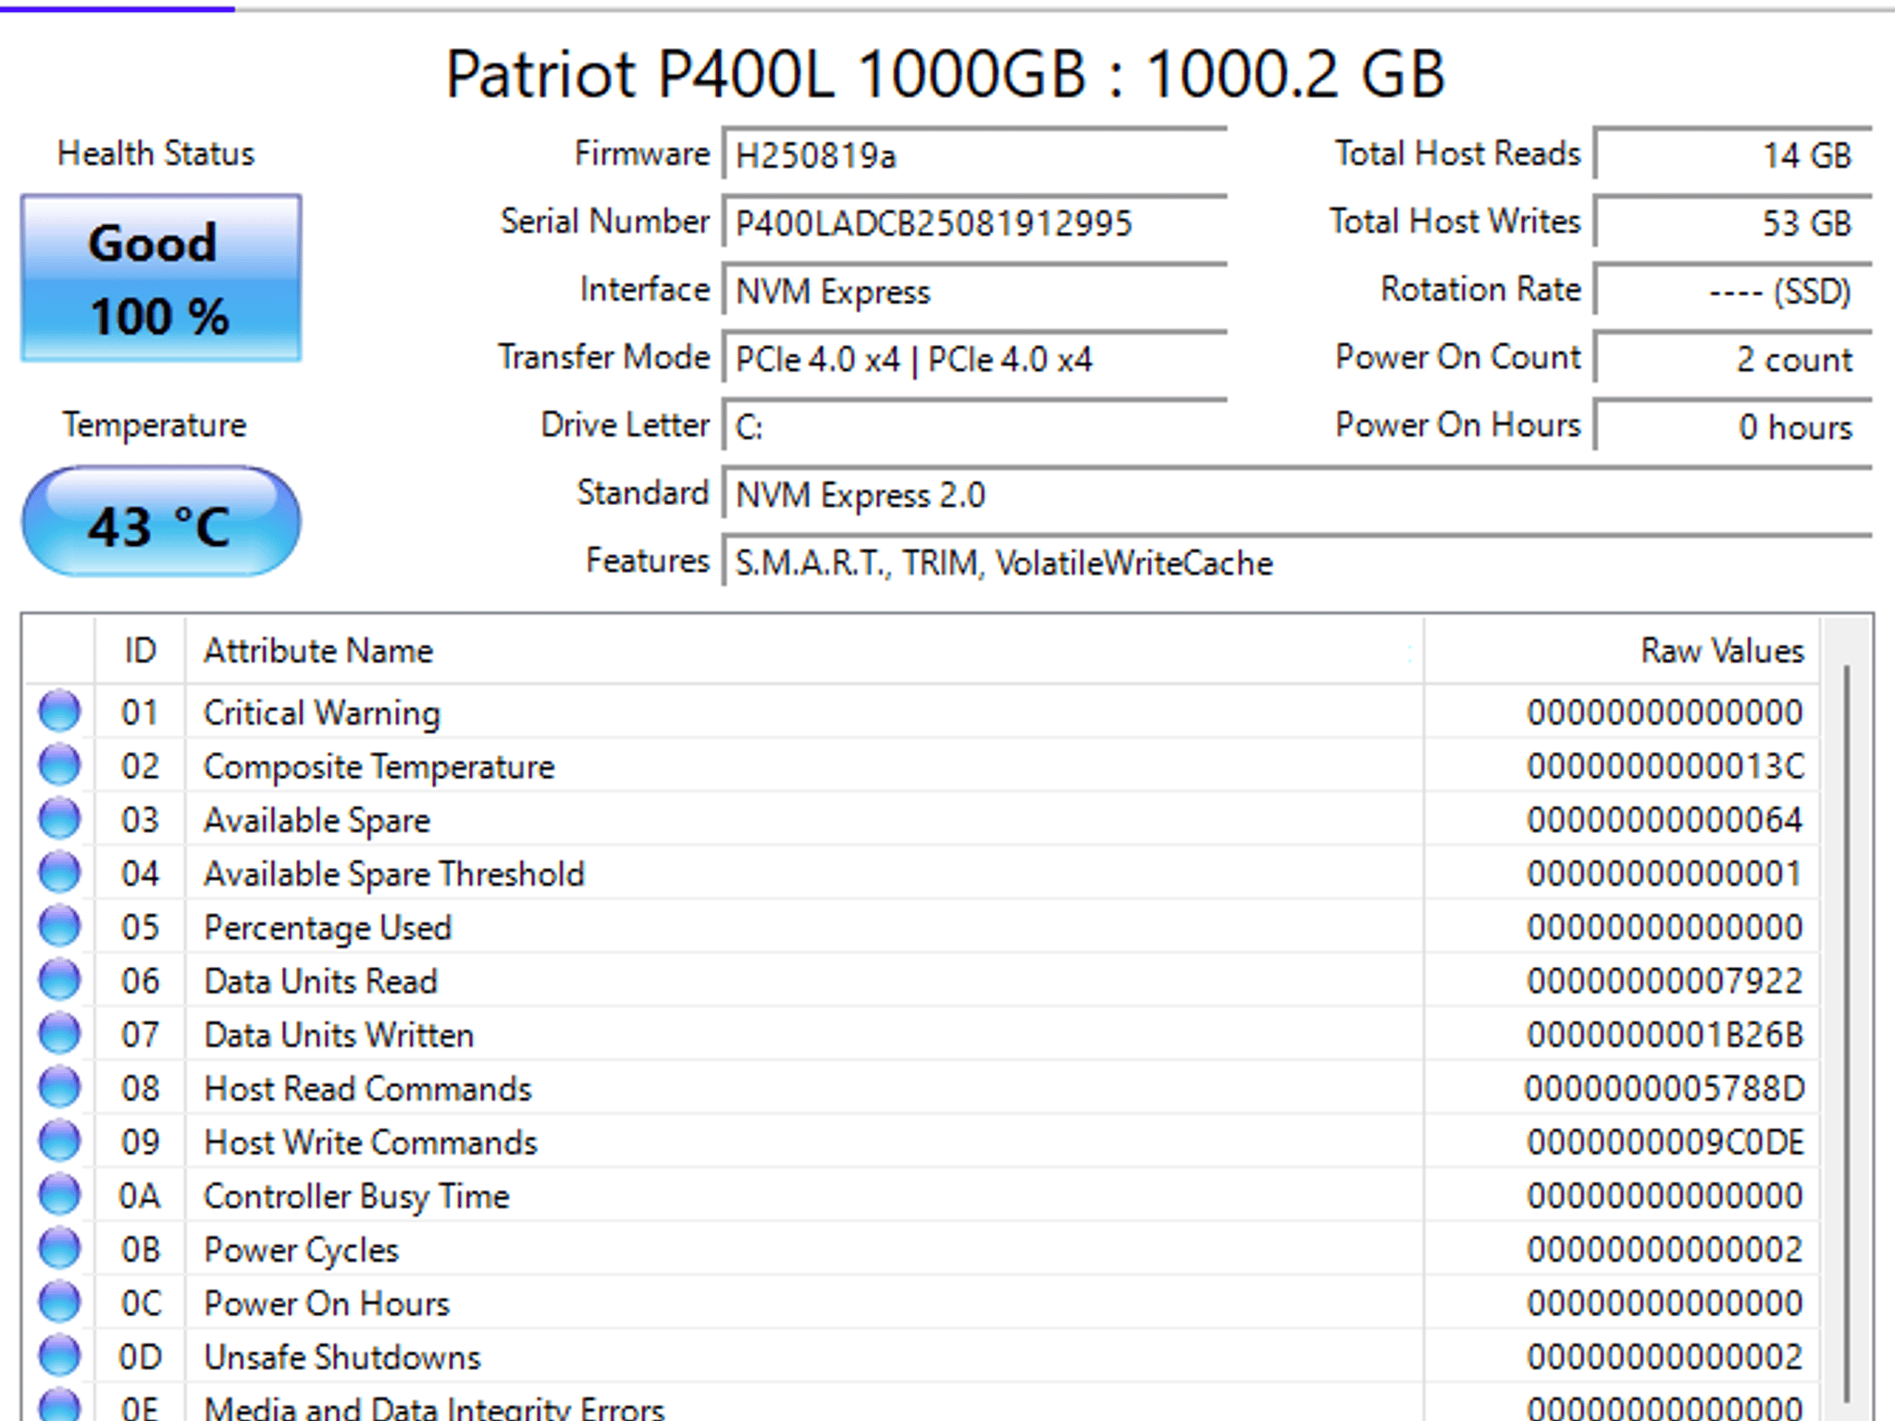Click the Features field with S.M.A.R.T., TRIM
The width and height of the screenshot is (1895, 1421).
click(1297, 562)
